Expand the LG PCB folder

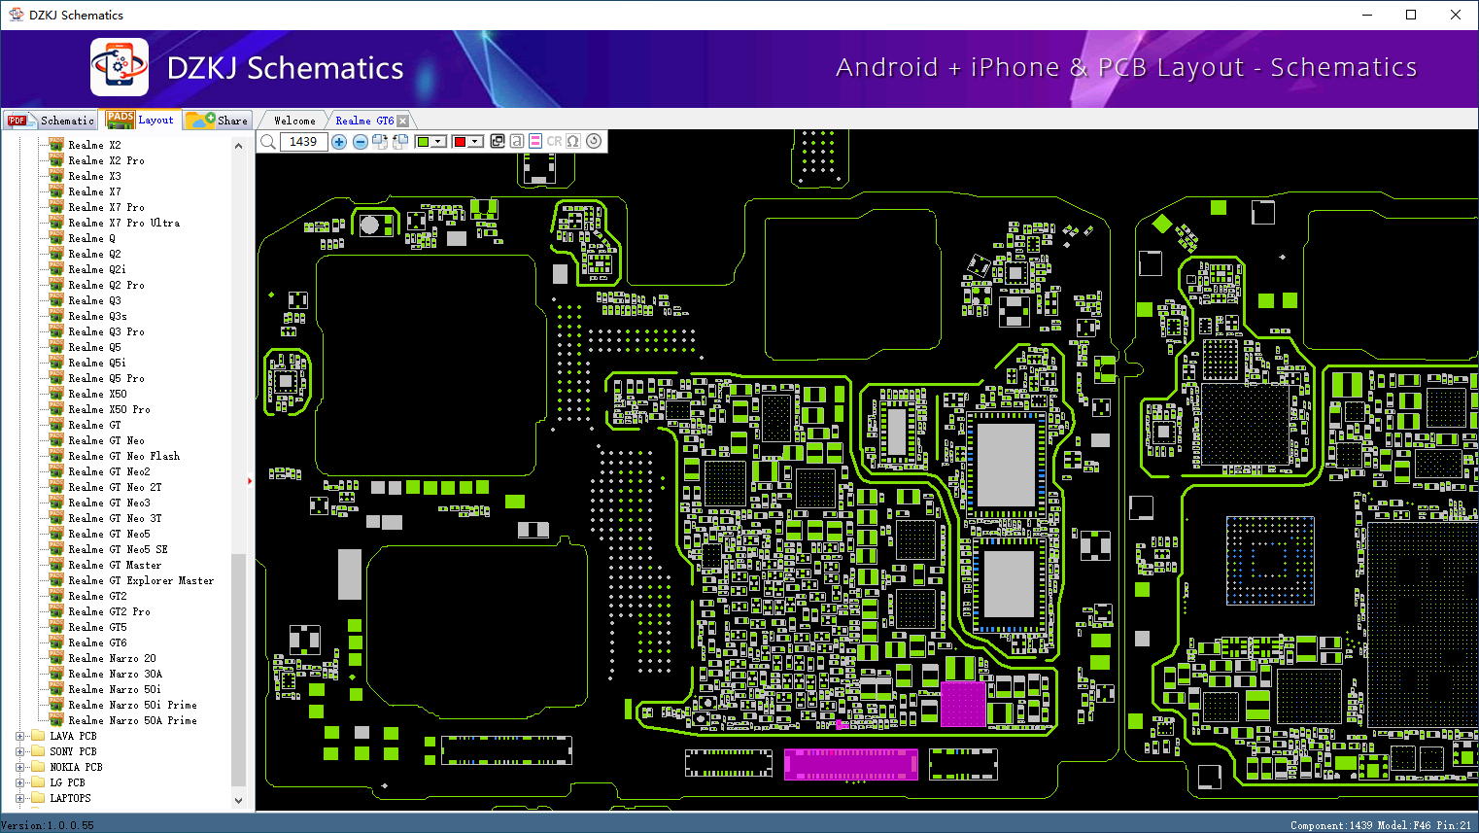20,782
